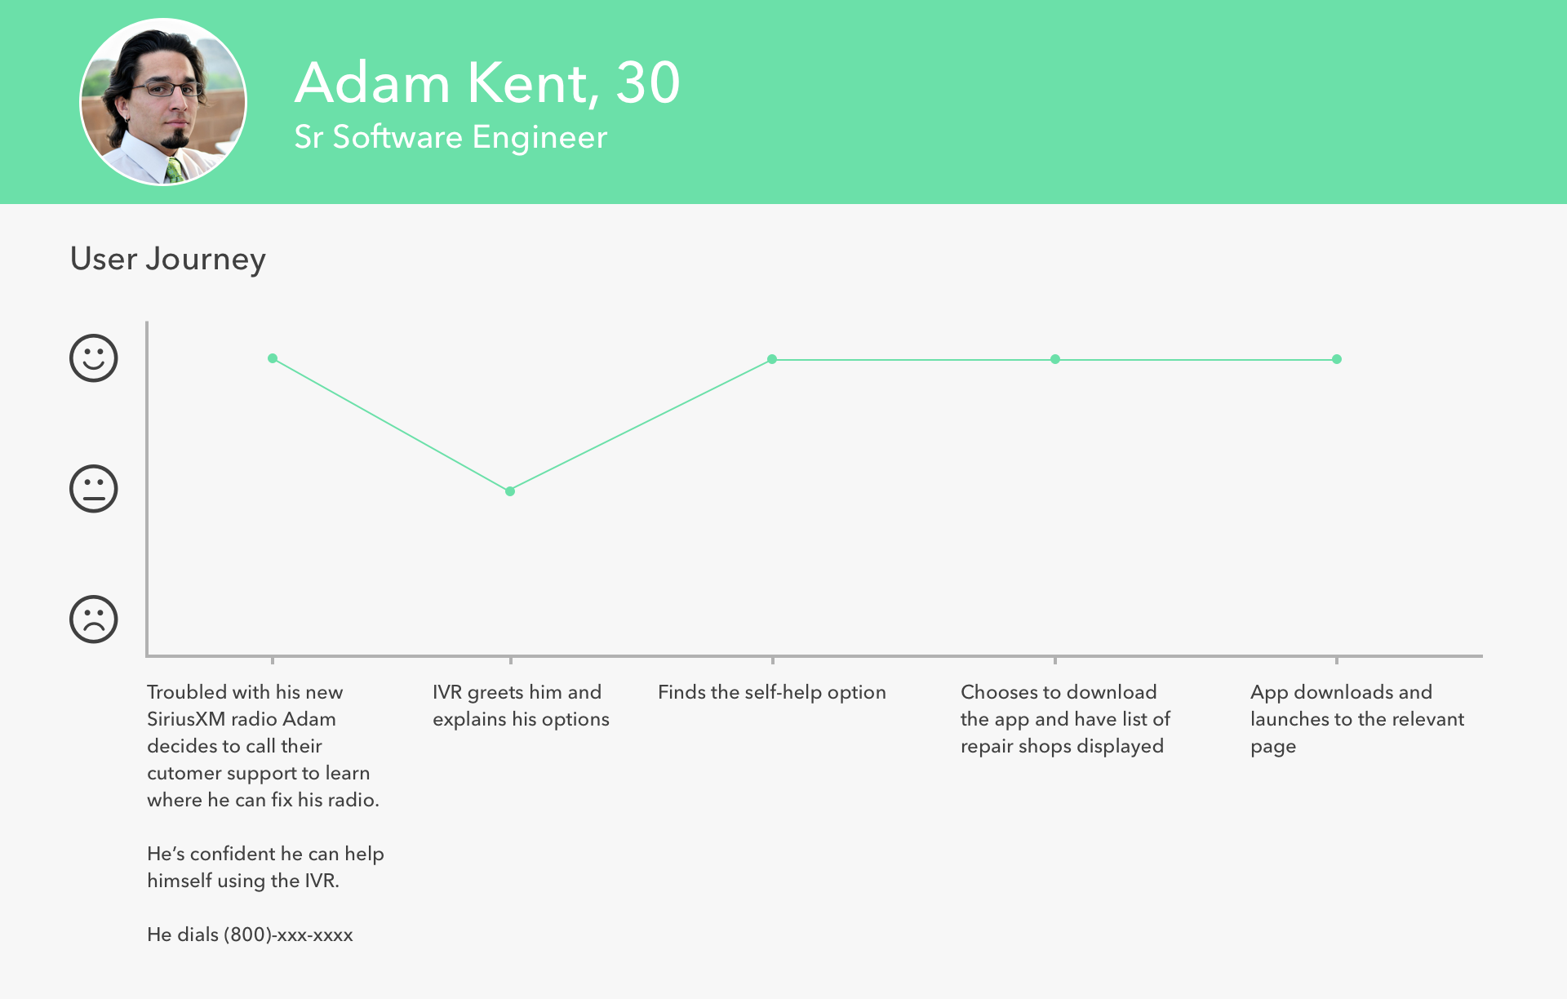Click the 'IVR greets him and explains' step text
The image size is (1567, 999).
pos(521,705)
